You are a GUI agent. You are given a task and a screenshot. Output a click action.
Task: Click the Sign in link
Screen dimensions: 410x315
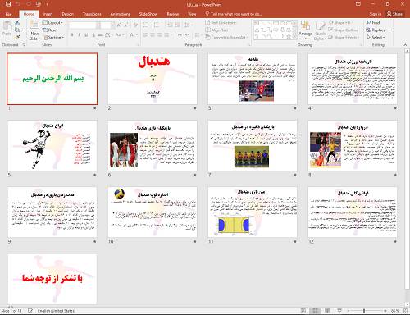click(x=376, y=14)
